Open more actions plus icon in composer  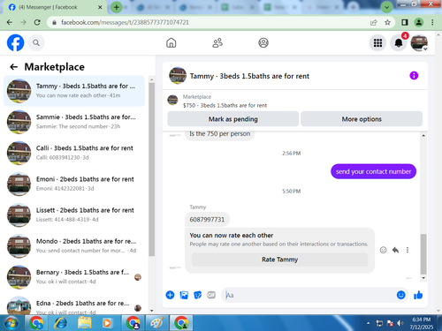tap(170, 295)
